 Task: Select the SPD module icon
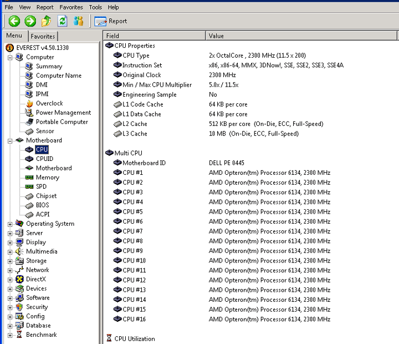(x=29, y=186)
